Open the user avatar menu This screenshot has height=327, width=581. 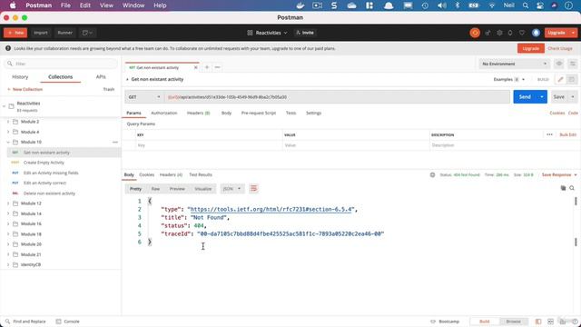536,33
